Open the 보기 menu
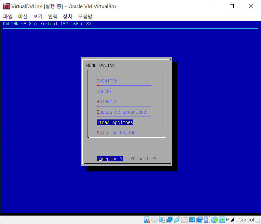The image size is (261, 224). [x=38, y=16]
